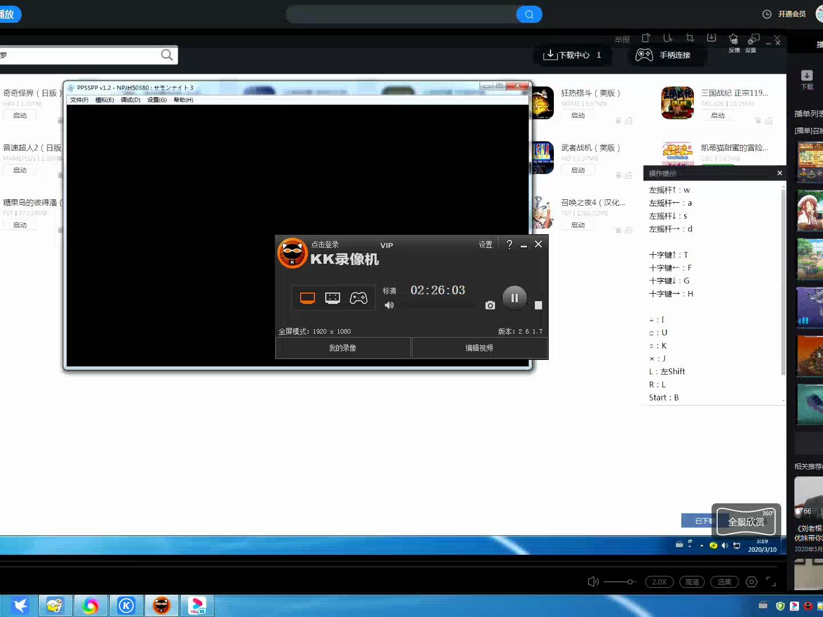Open the watch history clock icon

(767, 14)
